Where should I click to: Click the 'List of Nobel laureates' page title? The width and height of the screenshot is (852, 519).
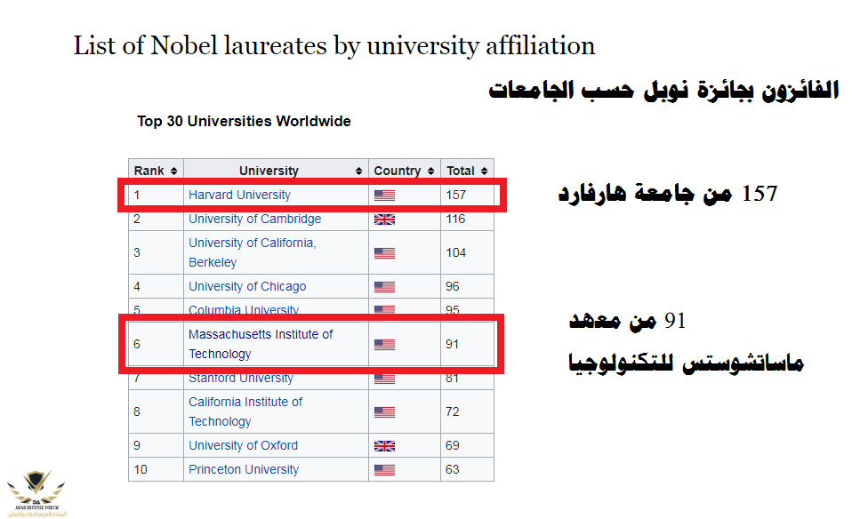[x=334, y=45]
